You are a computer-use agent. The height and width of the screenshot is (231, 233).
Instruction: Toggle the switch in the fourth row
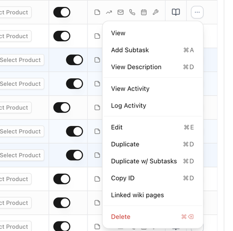[75, 84]
